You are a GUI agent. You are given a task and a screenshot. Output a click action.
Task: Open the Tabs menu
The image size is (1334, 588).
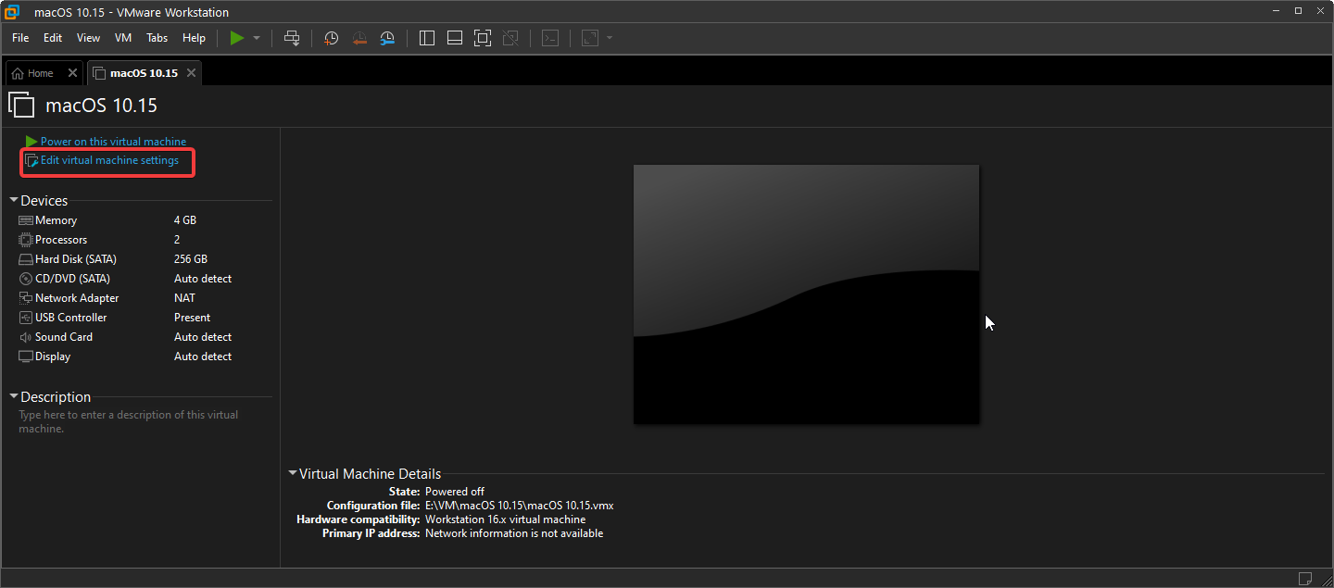tap(157, 38)
